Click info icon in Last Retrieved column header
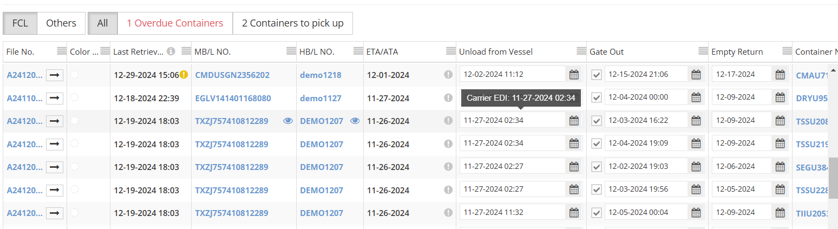Image resolution: width=838 pixels, height=229 pixels. 171,51
